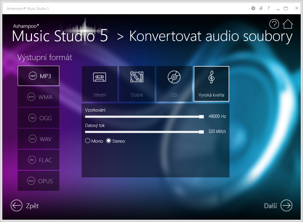Close the Music Studio window
Screen dimensions: 303x222
tap(297, 8)
